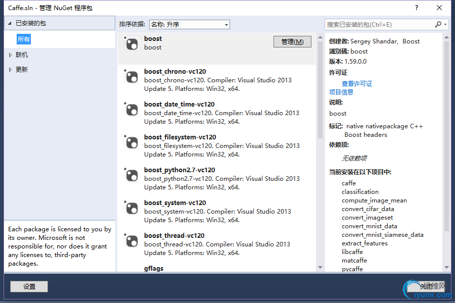
Task: Select the boost_system-vc120 package title
Action: pos(175,203)
